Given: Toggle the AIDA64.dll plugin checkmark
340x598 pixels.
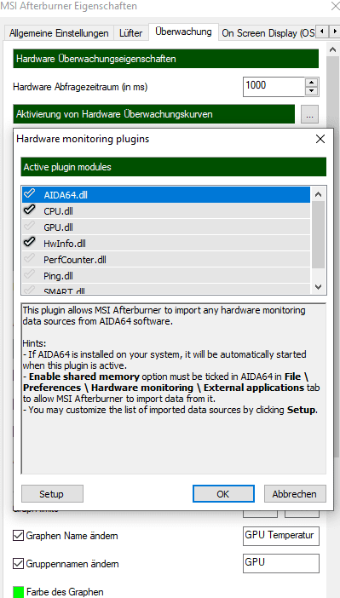Looking at the screenshot, I should [x=29, y=194].
